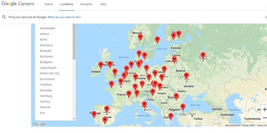The image size is (267, 133).
Task: Click the map pin over Moscow
Action: click(x=203, y=56)
